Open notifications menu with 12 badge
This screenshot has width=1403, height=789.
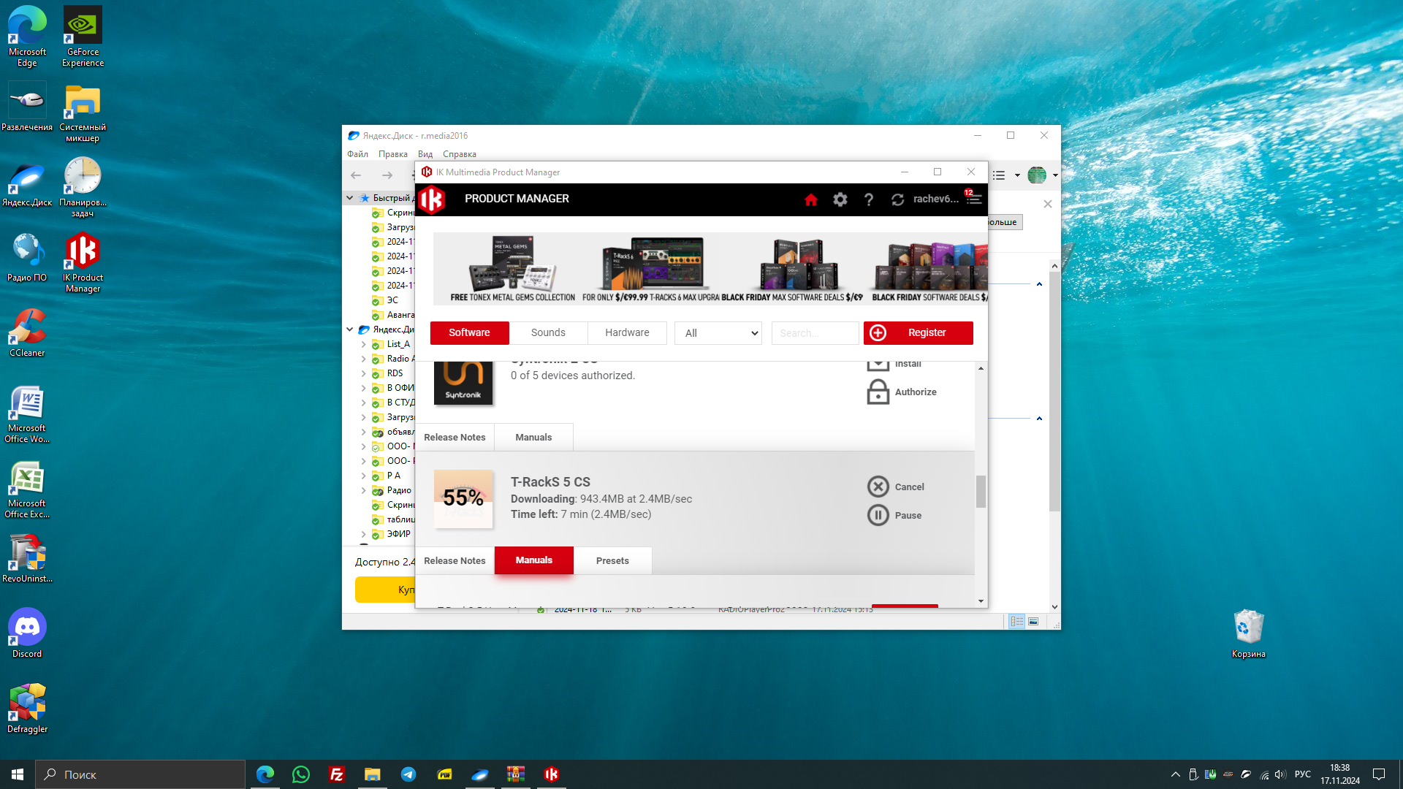pos(973,198)
